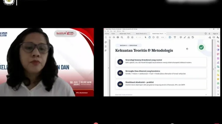Image resolution: width=222 pixels, height=124 pixels.
Task: Expand more tools chevron in right pane
Action: click(x=218, y=91)
